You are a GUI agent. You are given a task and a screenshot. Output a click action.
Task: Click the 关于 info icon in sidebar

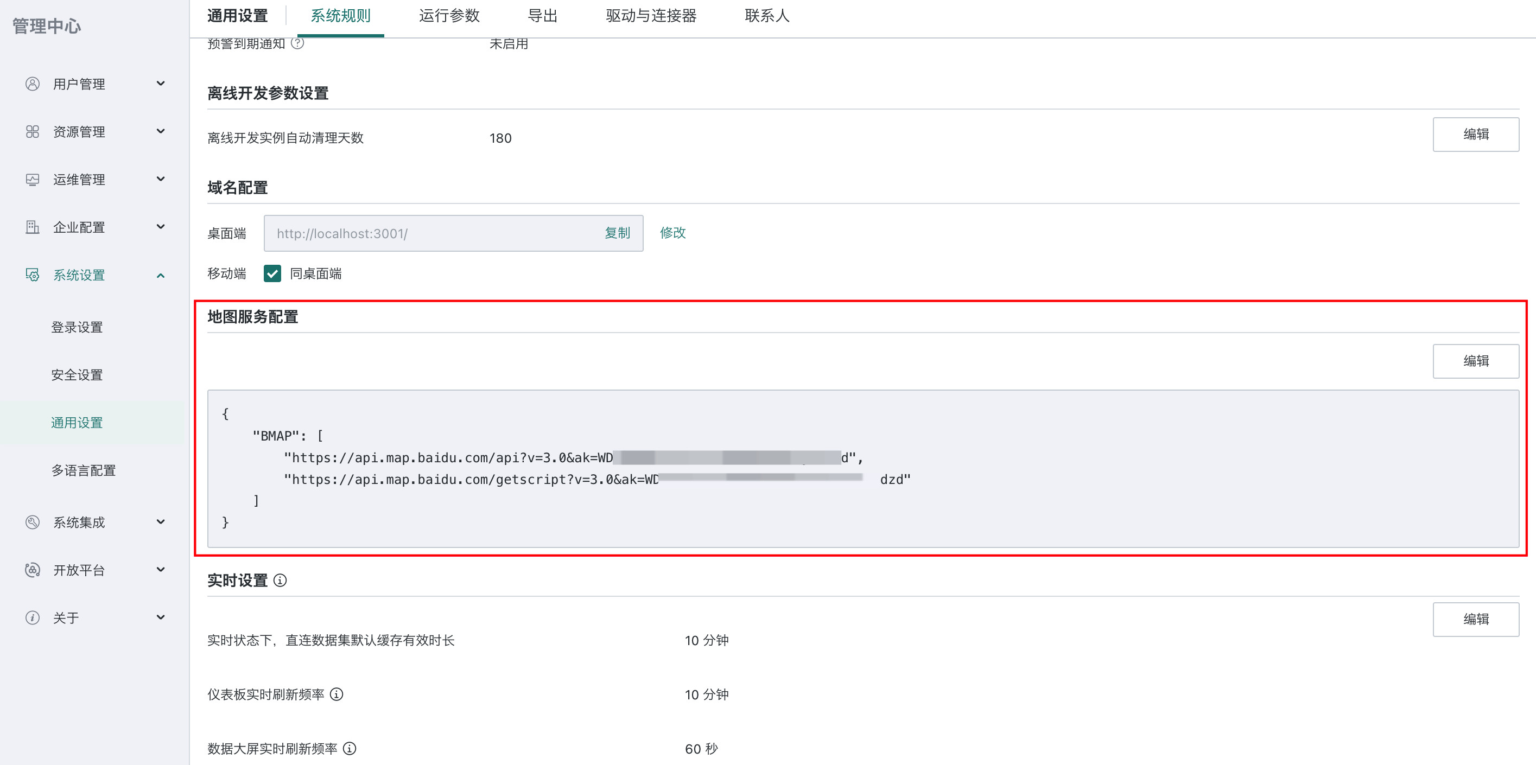click(32, 618)
